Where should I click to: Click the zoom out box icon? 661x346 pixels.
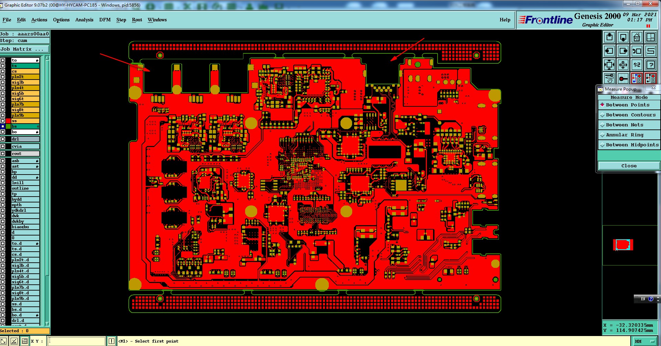(x=623, y=65)
